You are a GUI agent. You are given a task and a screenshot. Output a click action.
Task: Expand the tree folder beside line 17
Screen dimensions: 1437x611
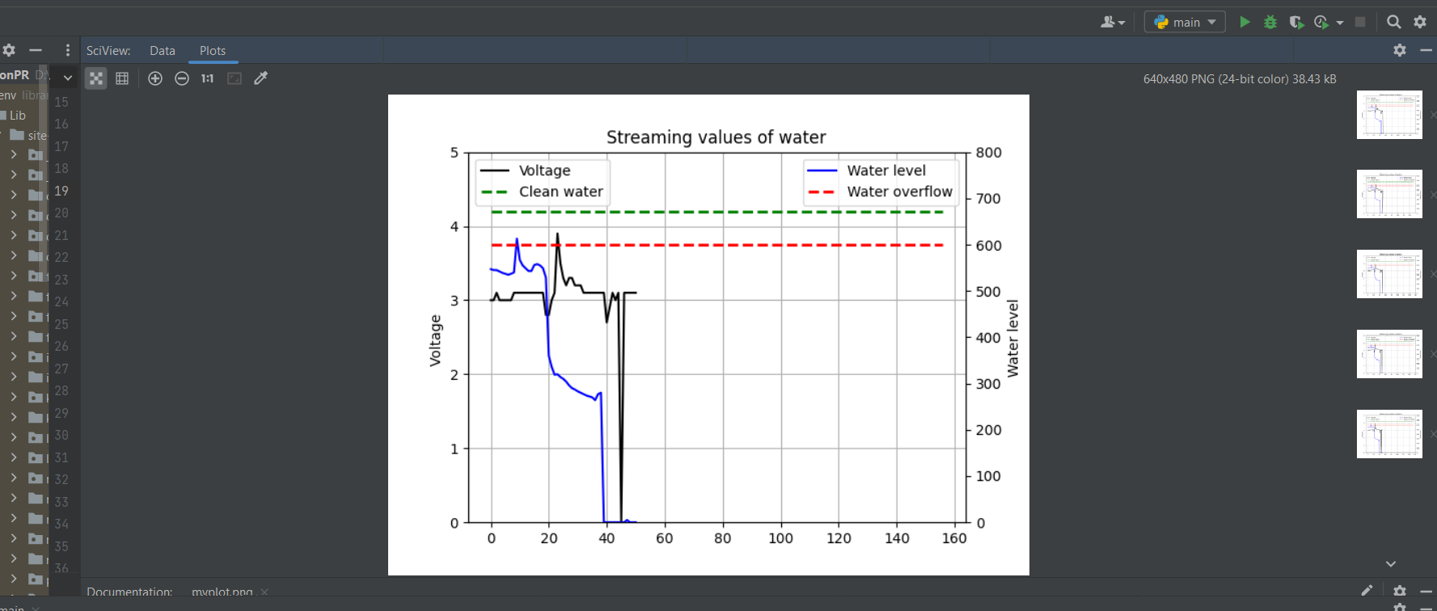(x=14, y=154)
